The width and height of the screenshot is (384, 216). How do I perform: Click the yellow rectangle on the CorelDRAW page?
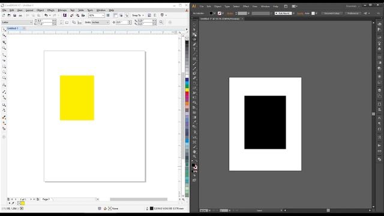coord(77,98)
